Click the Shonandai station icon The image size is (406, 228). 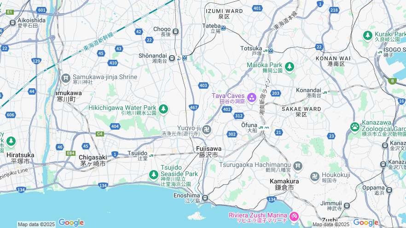click(172, 58)
